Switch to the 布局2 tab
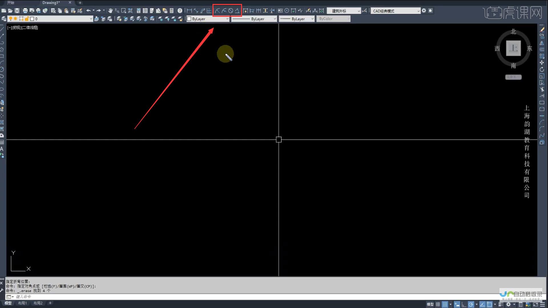This screenshot has width=548, height=308. (x=38, y=303)
